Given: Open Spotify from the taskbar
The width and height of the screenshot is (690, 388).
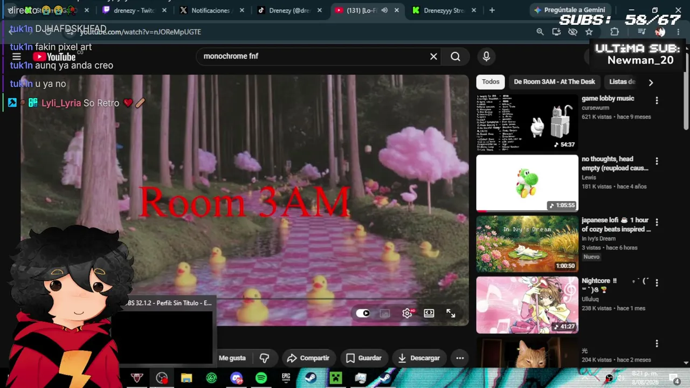Looking at the screenshot, I should coord(261,378).
